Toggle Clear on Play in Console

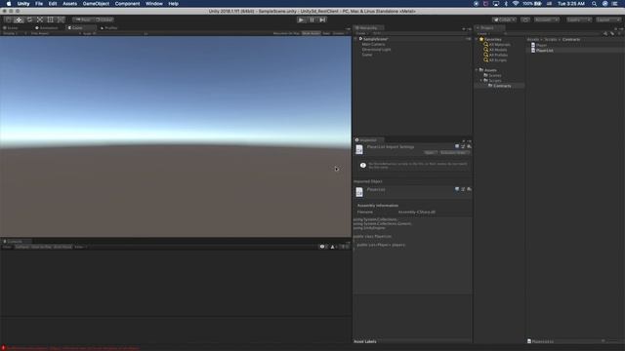click(41, 247)
